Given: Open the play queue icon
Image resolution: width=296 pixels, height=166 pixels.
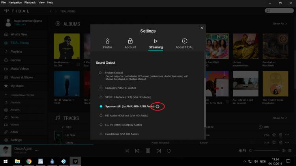Looking at the screenshot, I should point(290,151).
